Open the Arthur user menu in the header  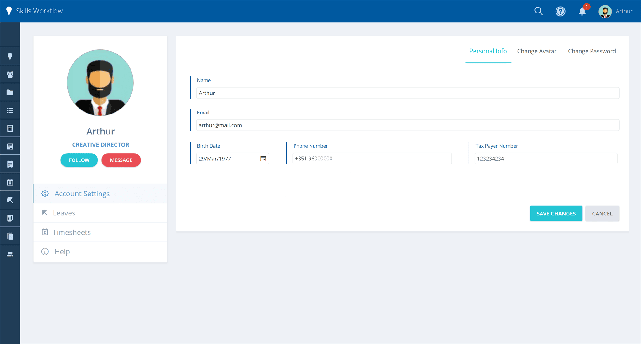615,11
